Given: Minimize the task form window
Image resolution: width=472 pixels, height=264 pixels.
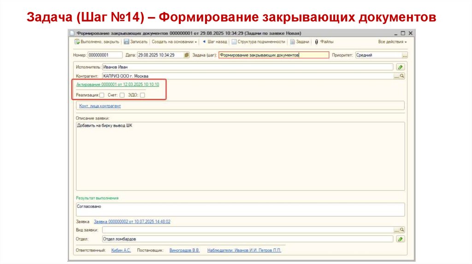Looking at the screenshot, I should [396, 33].
